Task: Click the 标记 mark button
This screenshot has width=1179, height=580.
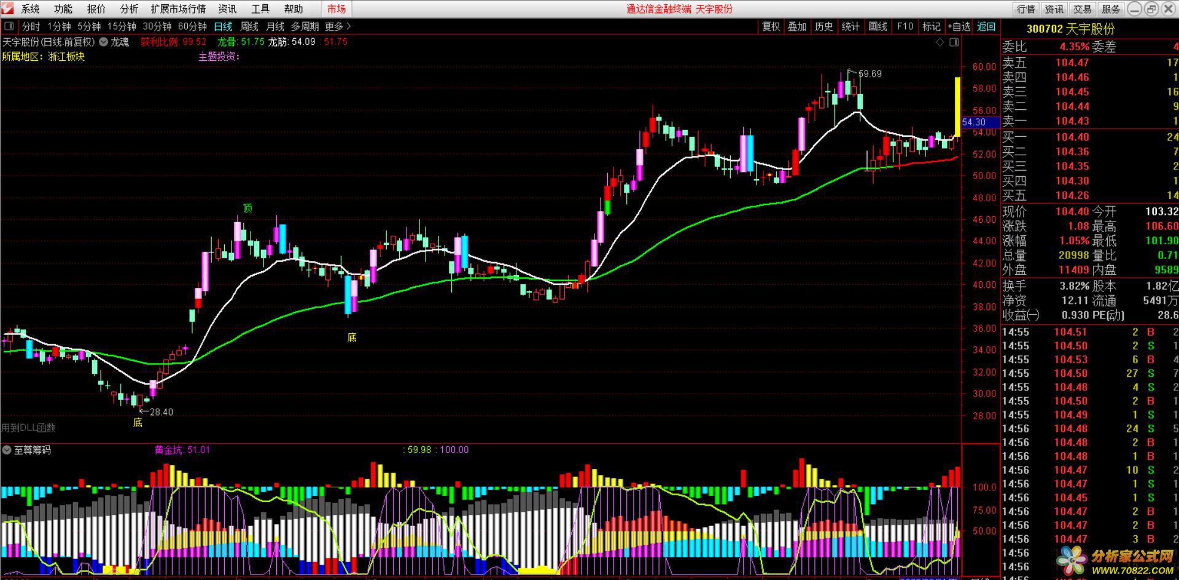Action: 931,26
